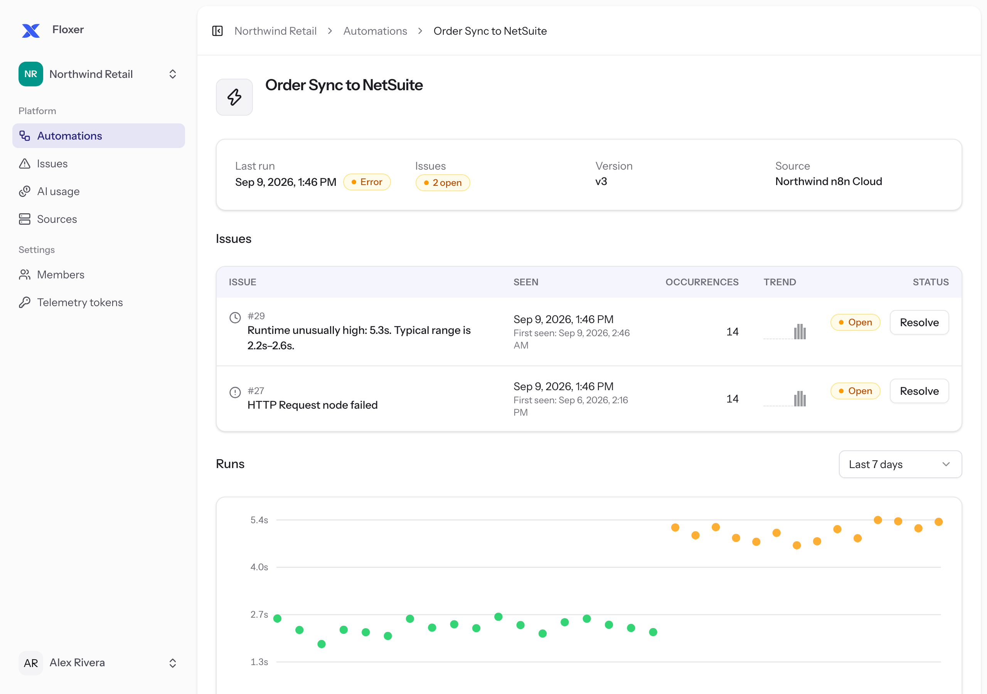Open Telemetry tokens settings
The image size is (987, 694).
click(99, 302)
